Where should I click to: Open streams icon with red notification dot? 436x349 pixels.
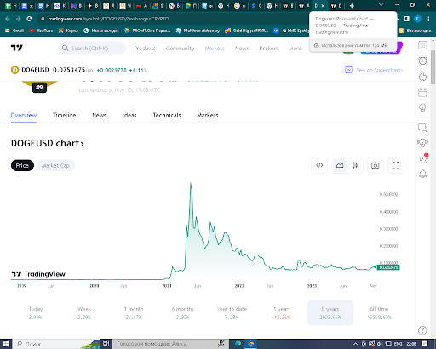[423, 158]
